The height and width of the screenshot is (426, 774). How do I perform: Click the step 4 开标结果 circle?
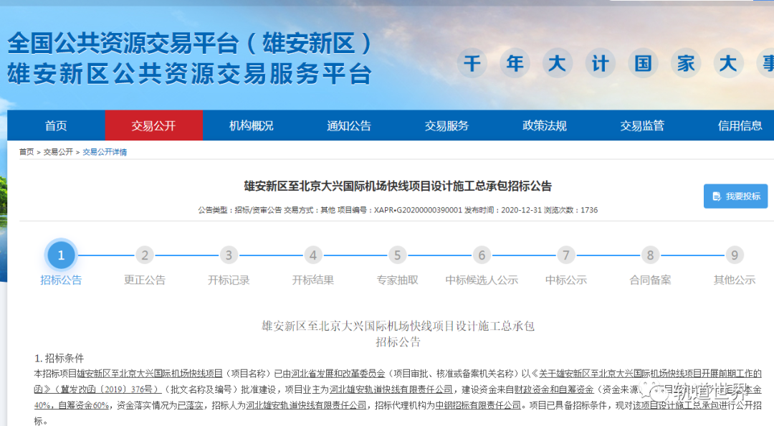(x=312, y=255)
